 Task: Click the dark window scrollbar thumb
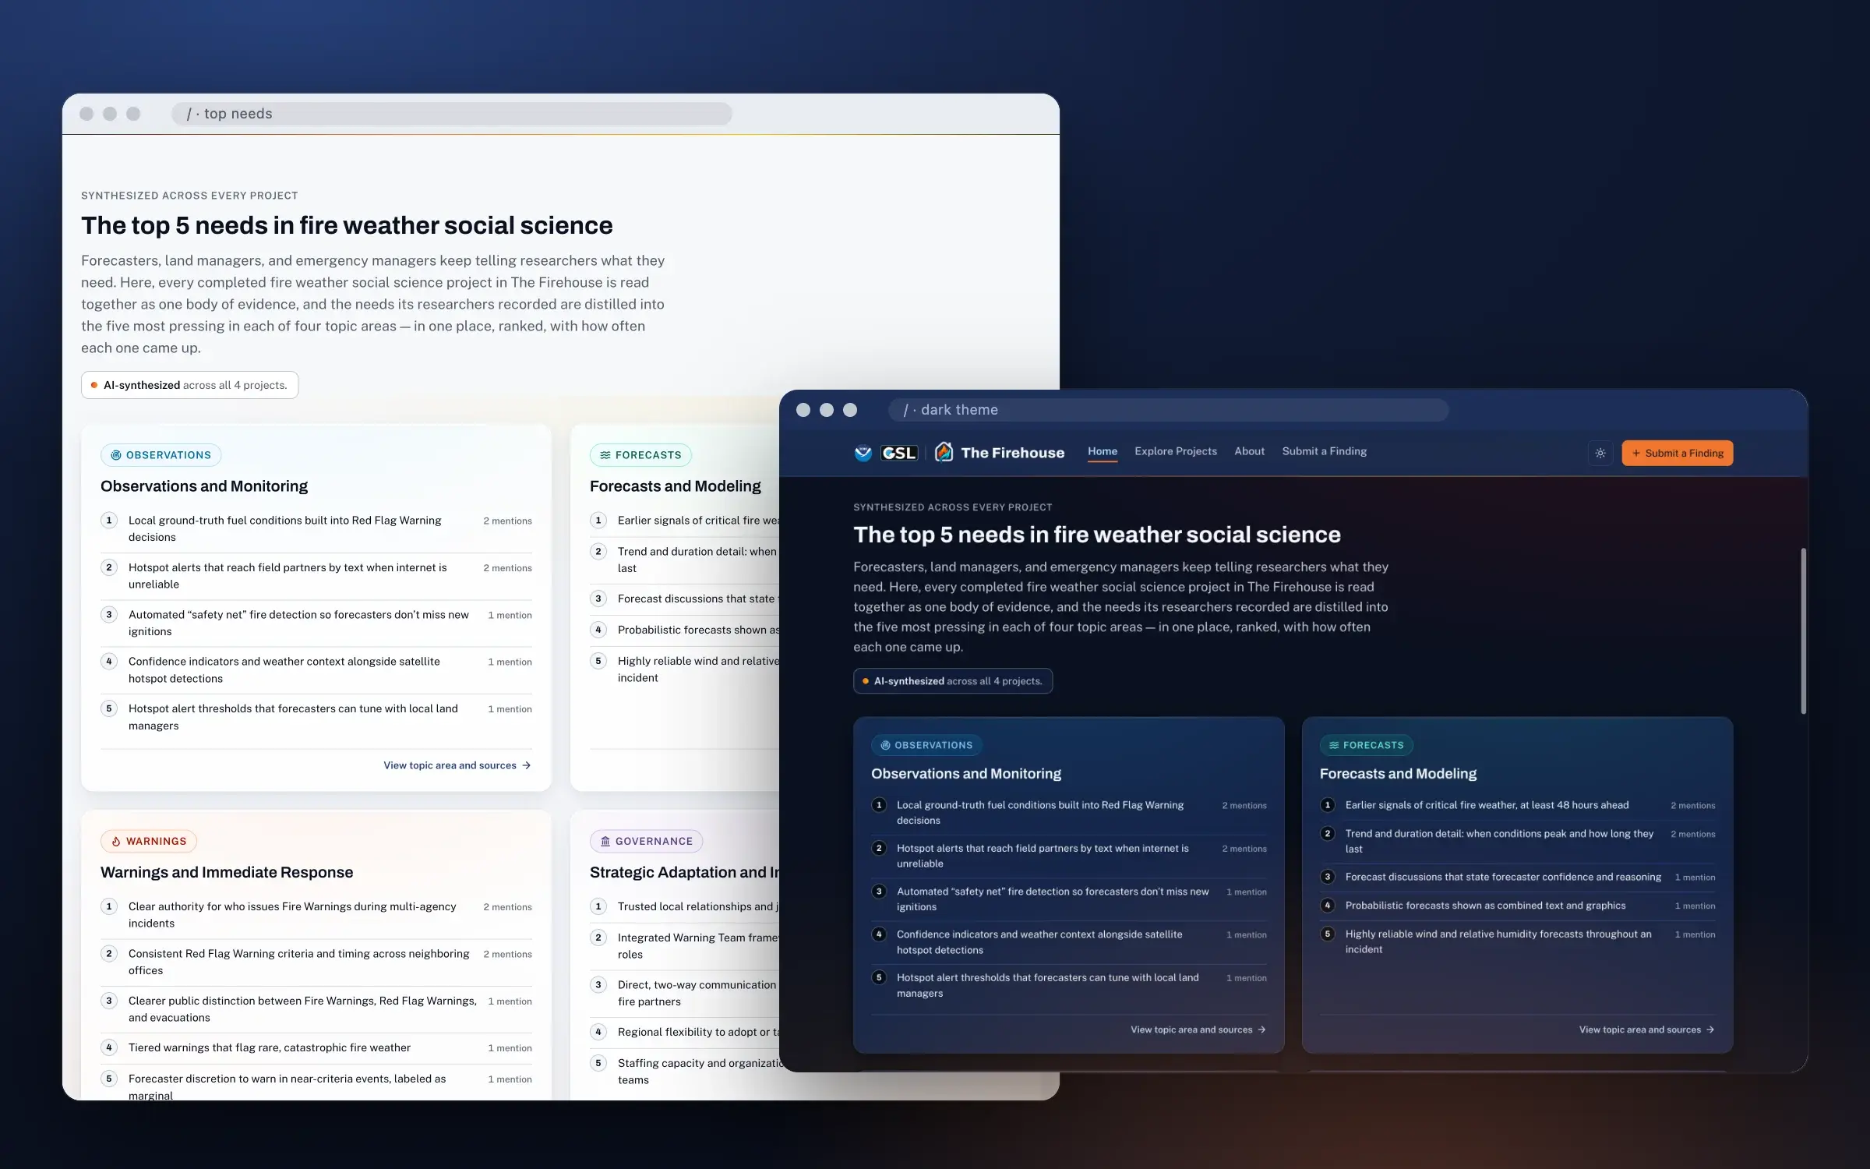click(1803, 630)
